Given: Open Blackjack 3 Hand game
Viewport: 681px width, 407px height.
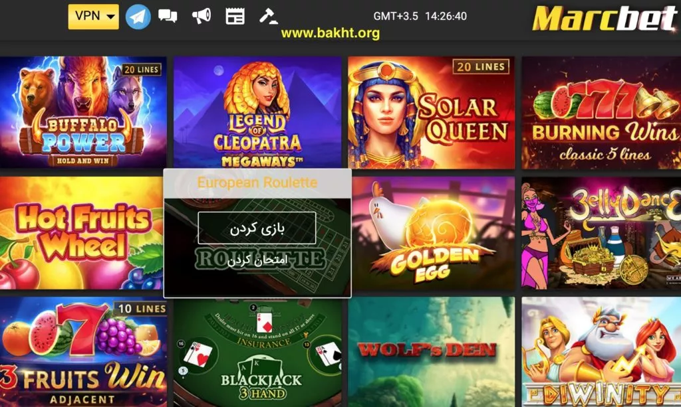Looking at the screenshot, I should [x=257, y=353].
